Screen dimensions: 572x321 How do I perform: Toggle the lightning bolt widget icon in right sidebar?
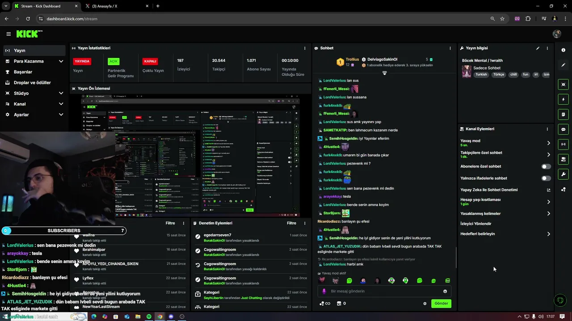(x=563, y=99)
